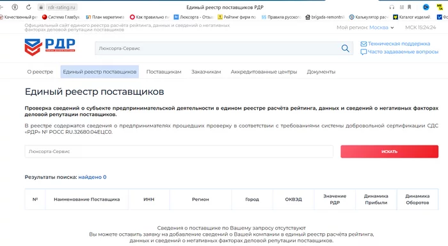Click the chevron next to Москва
The image size is (448, 246).
tap(392, 28)
